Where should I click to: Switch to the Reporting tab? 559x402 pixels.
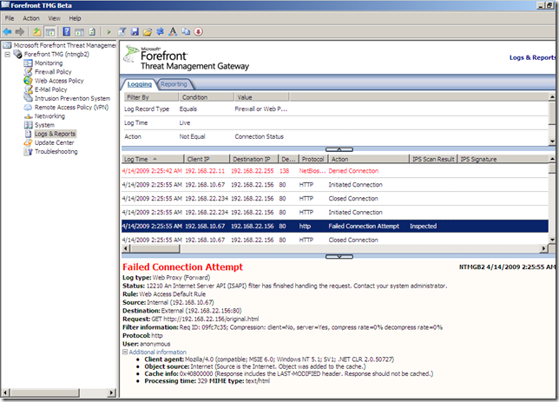pos(174,84)
